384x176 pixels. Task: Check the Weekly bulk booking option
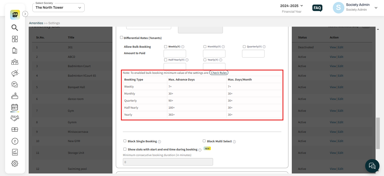(x=165, y=46)
